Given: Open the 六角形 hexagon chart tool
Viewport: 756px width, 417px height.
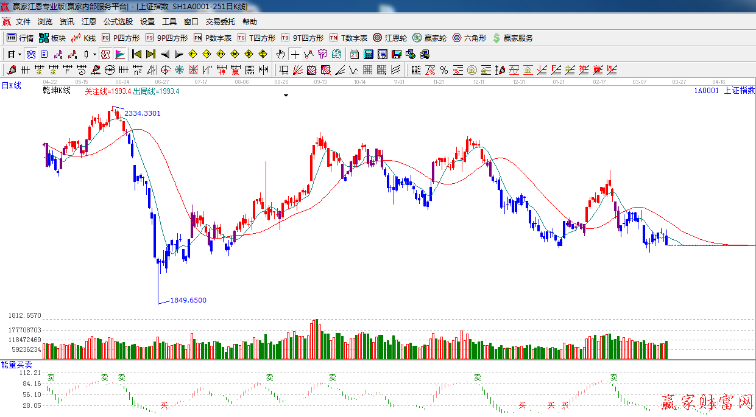Looking at the screenshot, I should 469,38.
